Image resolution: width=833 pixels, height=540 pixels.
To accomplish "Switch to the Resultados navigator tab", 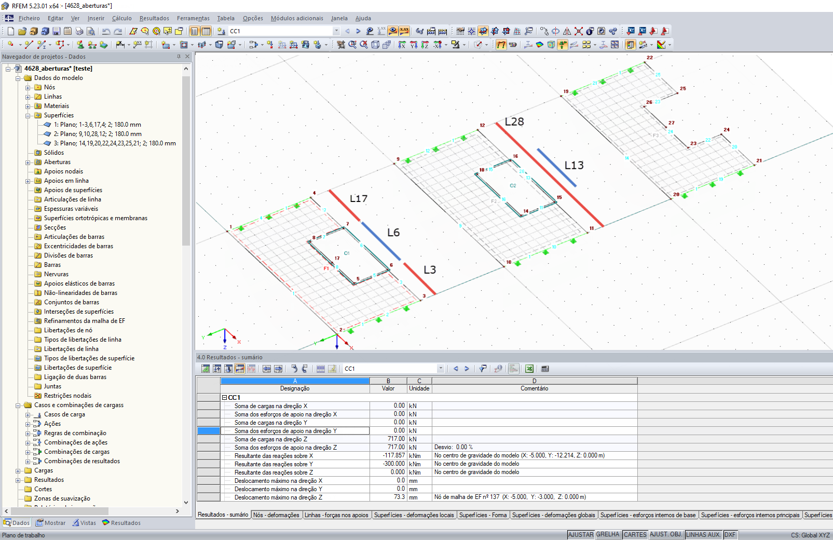I will [x=121, y=523].
